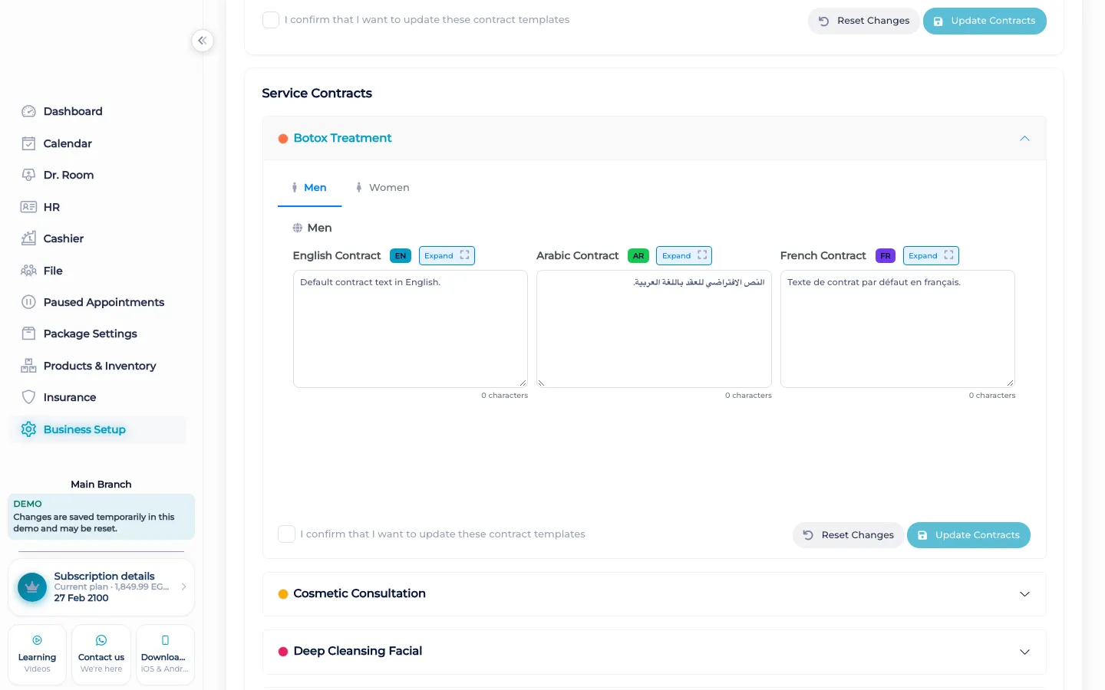Click the Main Branch label
The width and height of the screenshot is (1105, 690).
[101, 485]
